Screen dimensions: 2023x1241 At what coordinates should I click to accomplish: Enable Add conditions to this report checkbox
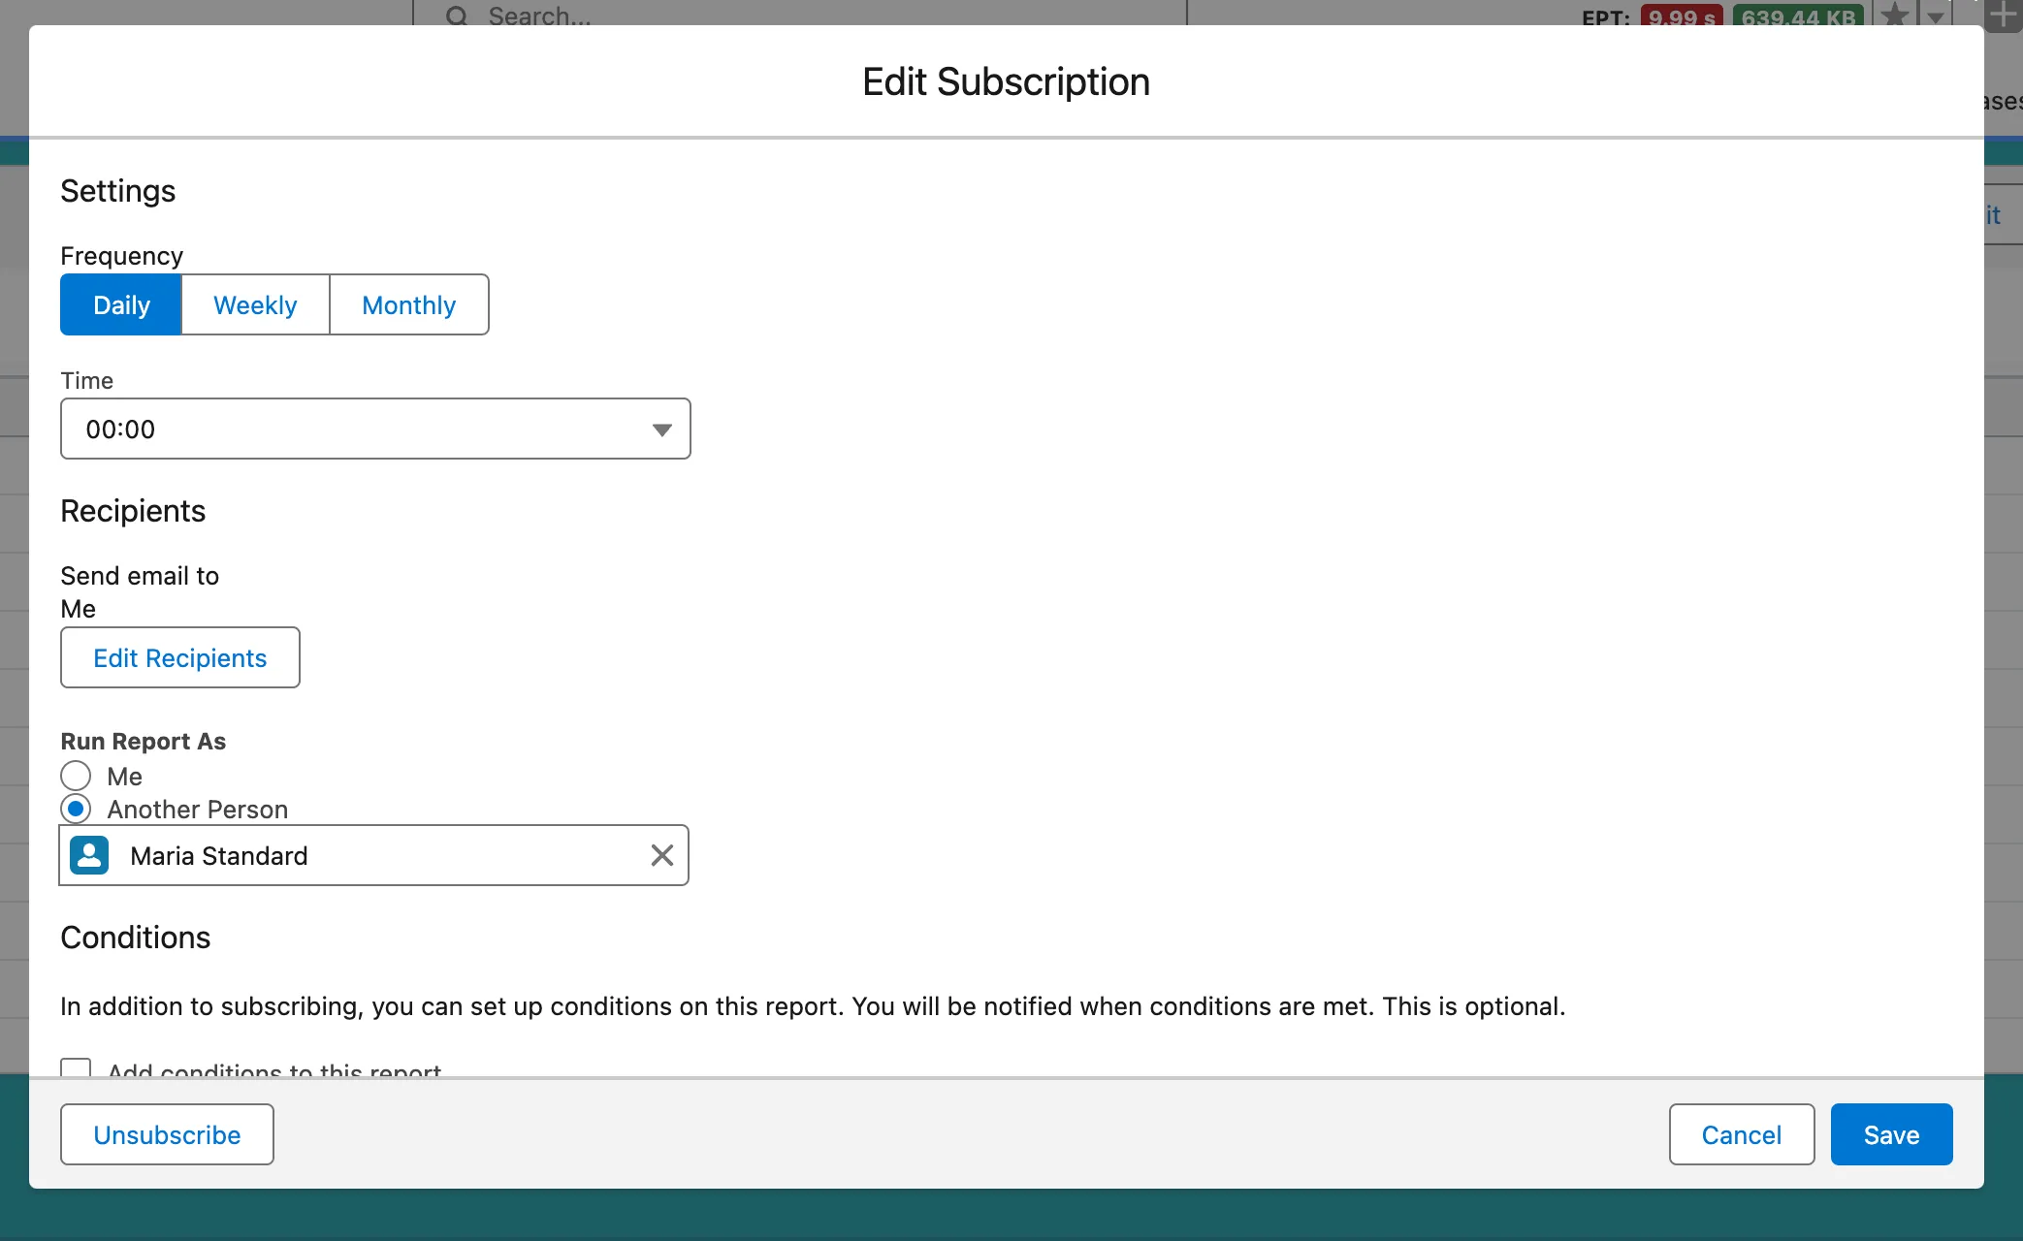tap(76, 1068)
